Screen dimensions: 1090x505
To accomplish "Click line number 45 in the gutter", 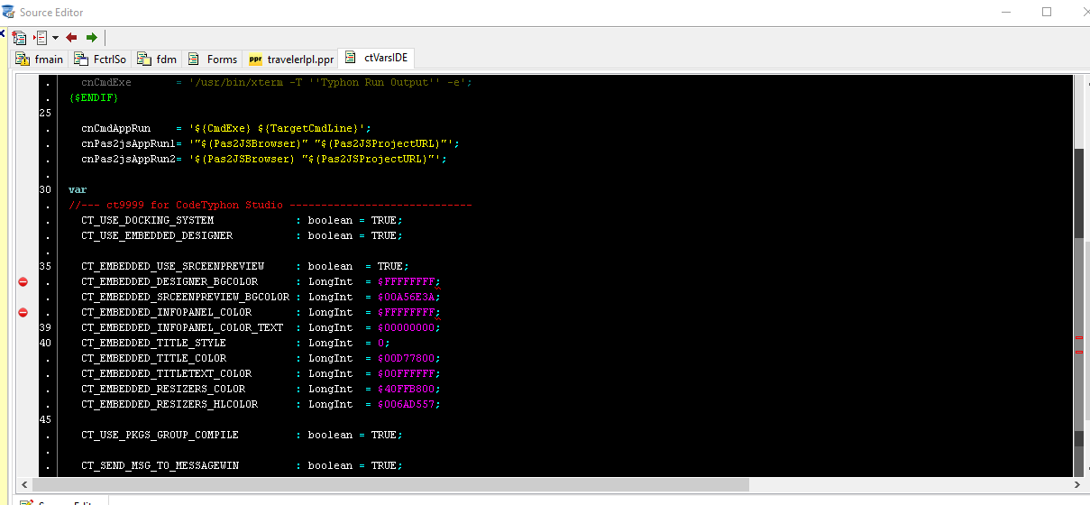I will coord(45,419).
